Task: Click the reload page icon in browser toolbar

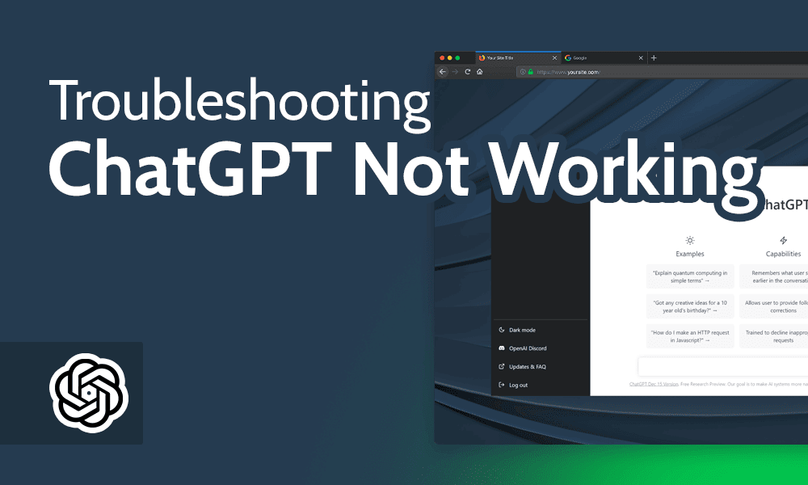Action: (466, 71)
